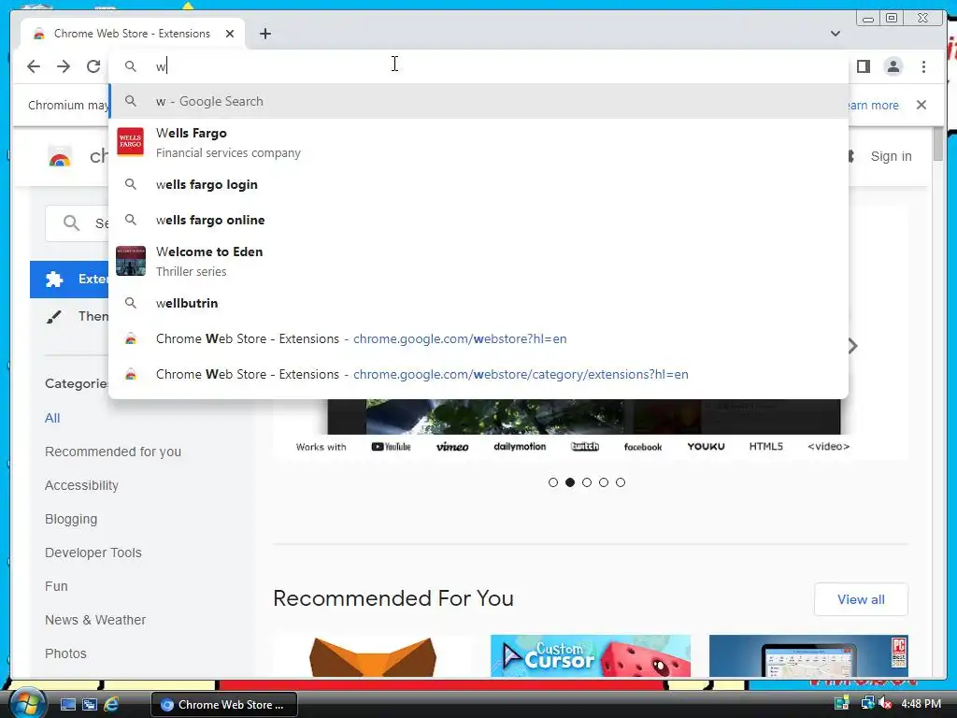Click the paintbrush Themes icon

coord(53,316)
